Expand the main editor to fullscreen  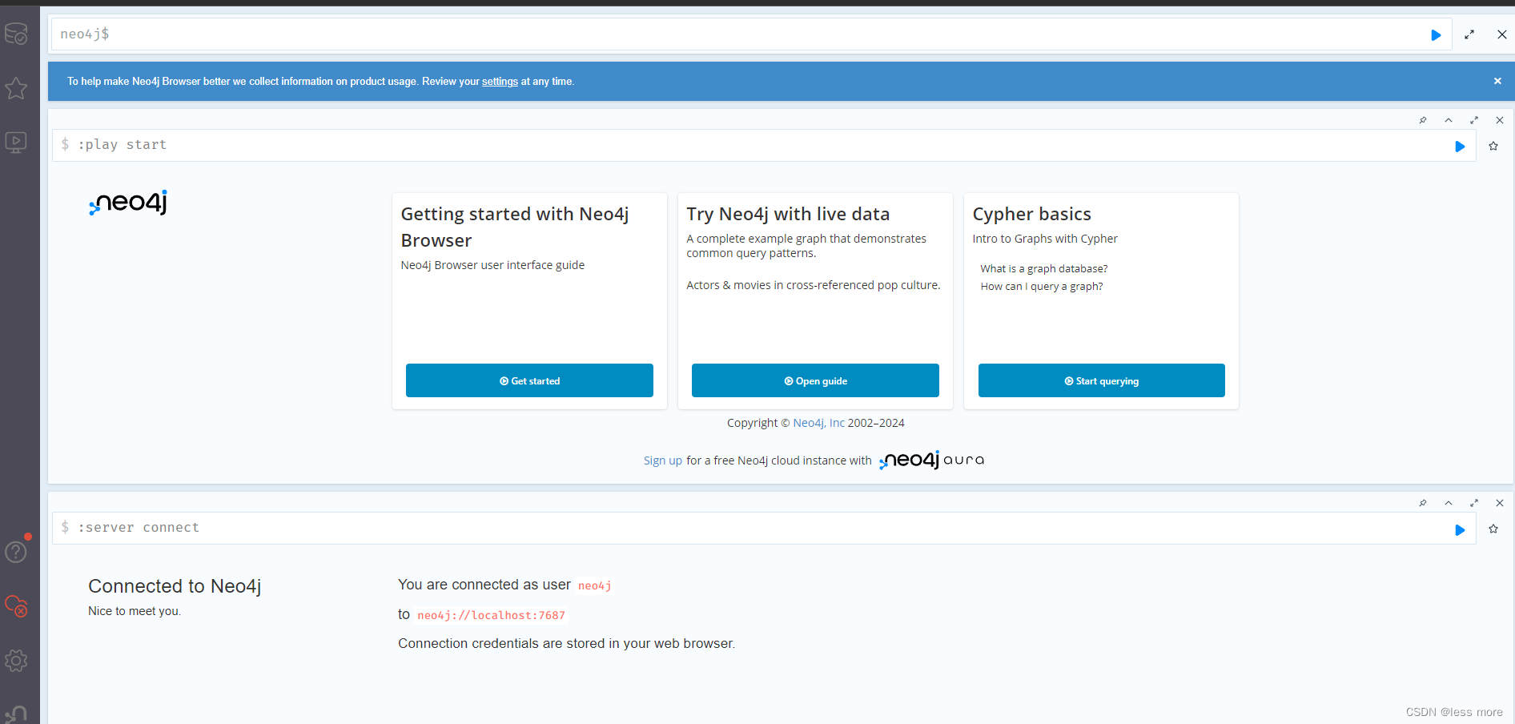[x=1469, y=34]
